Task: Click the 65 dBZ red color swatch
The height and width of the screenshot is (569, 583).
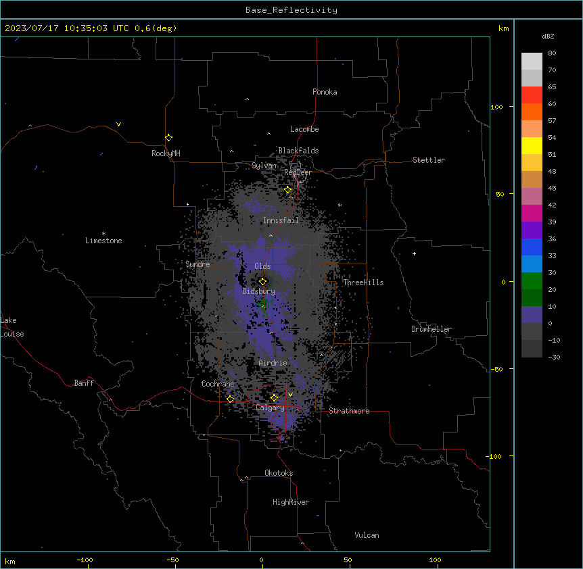Action: click(532, 95)
